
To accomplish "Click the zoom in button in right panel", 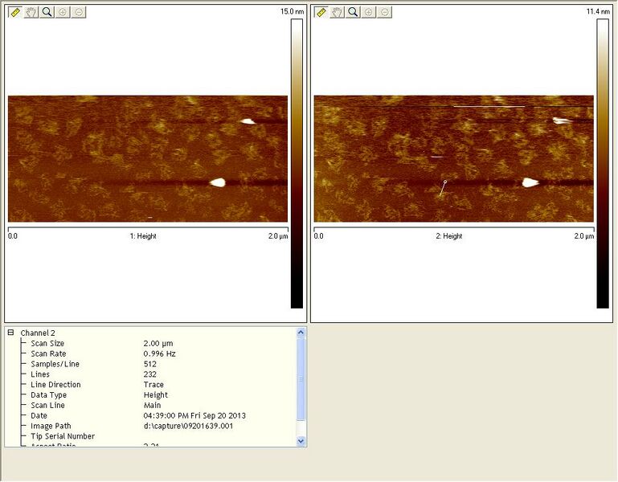I will [x=370, y=12].
